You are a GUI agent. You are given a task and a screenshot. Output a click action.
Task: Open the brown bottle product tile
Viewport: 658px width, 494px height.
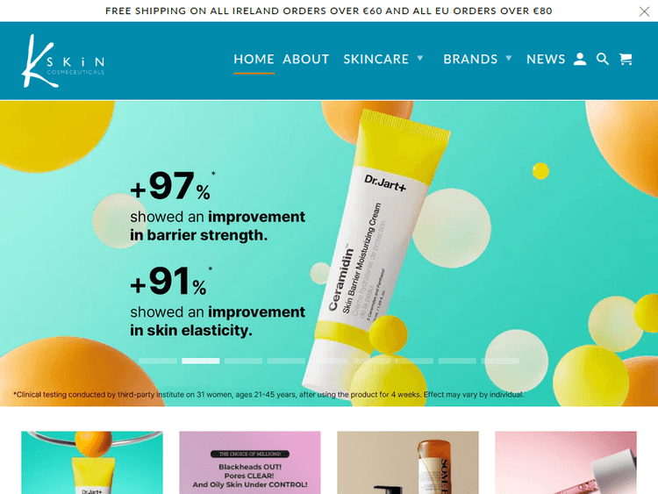click(x=408, y=462)
